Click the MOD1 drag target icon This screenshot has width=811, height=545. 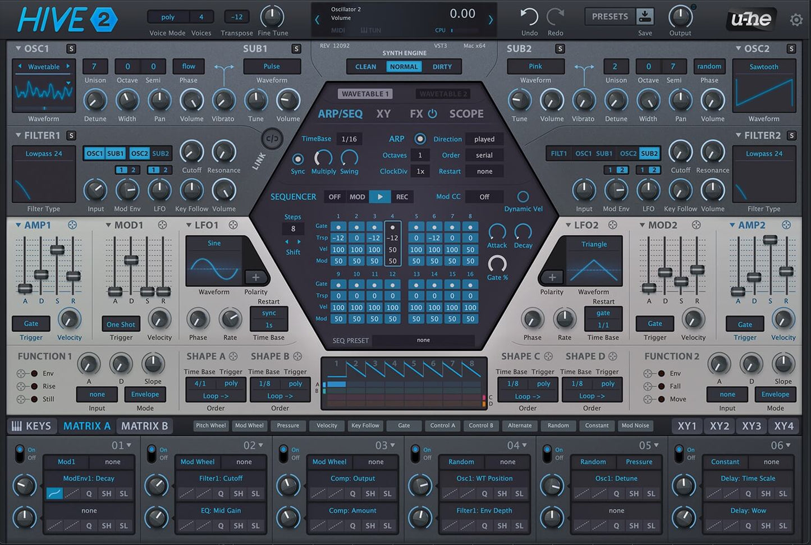162,225
